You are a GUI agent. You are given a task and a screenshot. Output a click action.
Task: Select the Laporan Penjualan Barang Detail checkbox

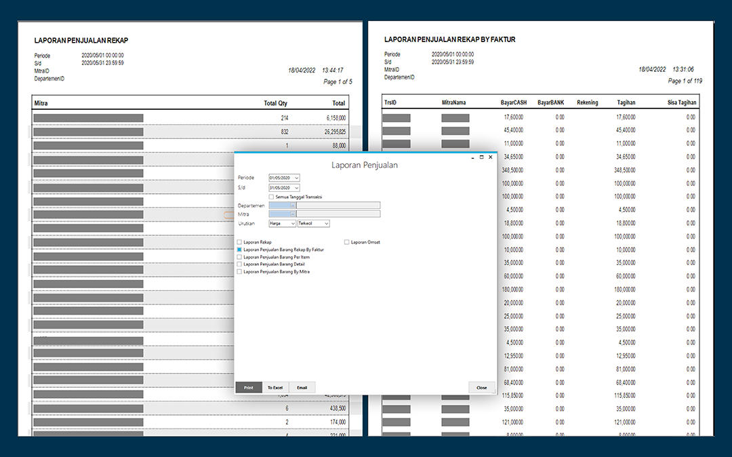(239, 264)
